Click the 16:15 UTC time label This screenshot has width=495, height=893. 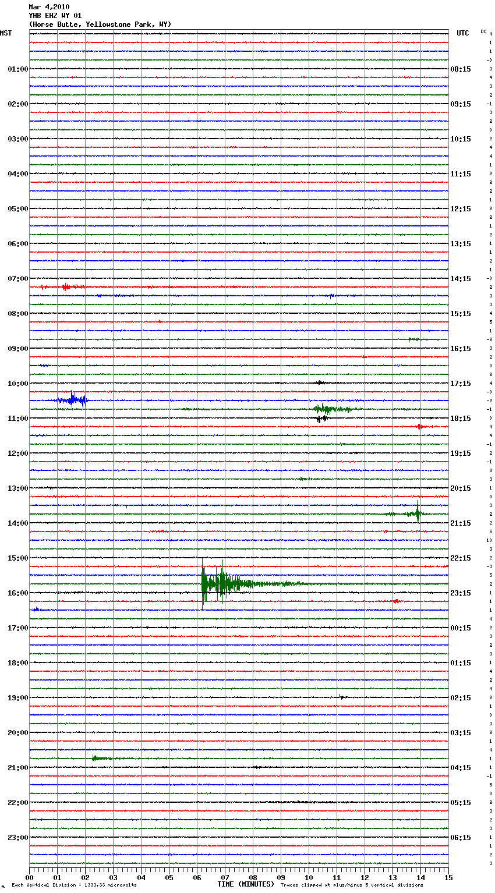(x=461, y=349)
